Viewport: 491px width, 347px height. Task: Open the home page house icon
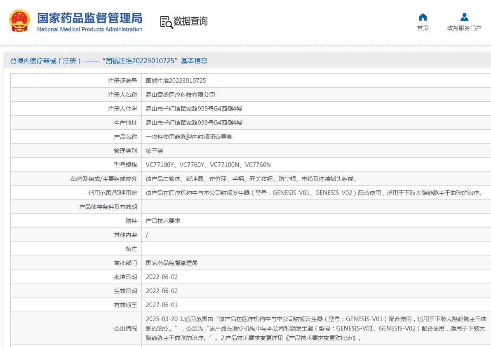pyautogui.click(x=423, y=17)
